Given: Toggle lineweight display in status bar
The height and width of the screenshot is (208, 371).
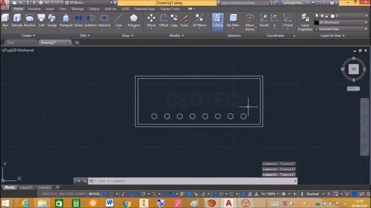Looking at the screenshot, I should 182,194.
